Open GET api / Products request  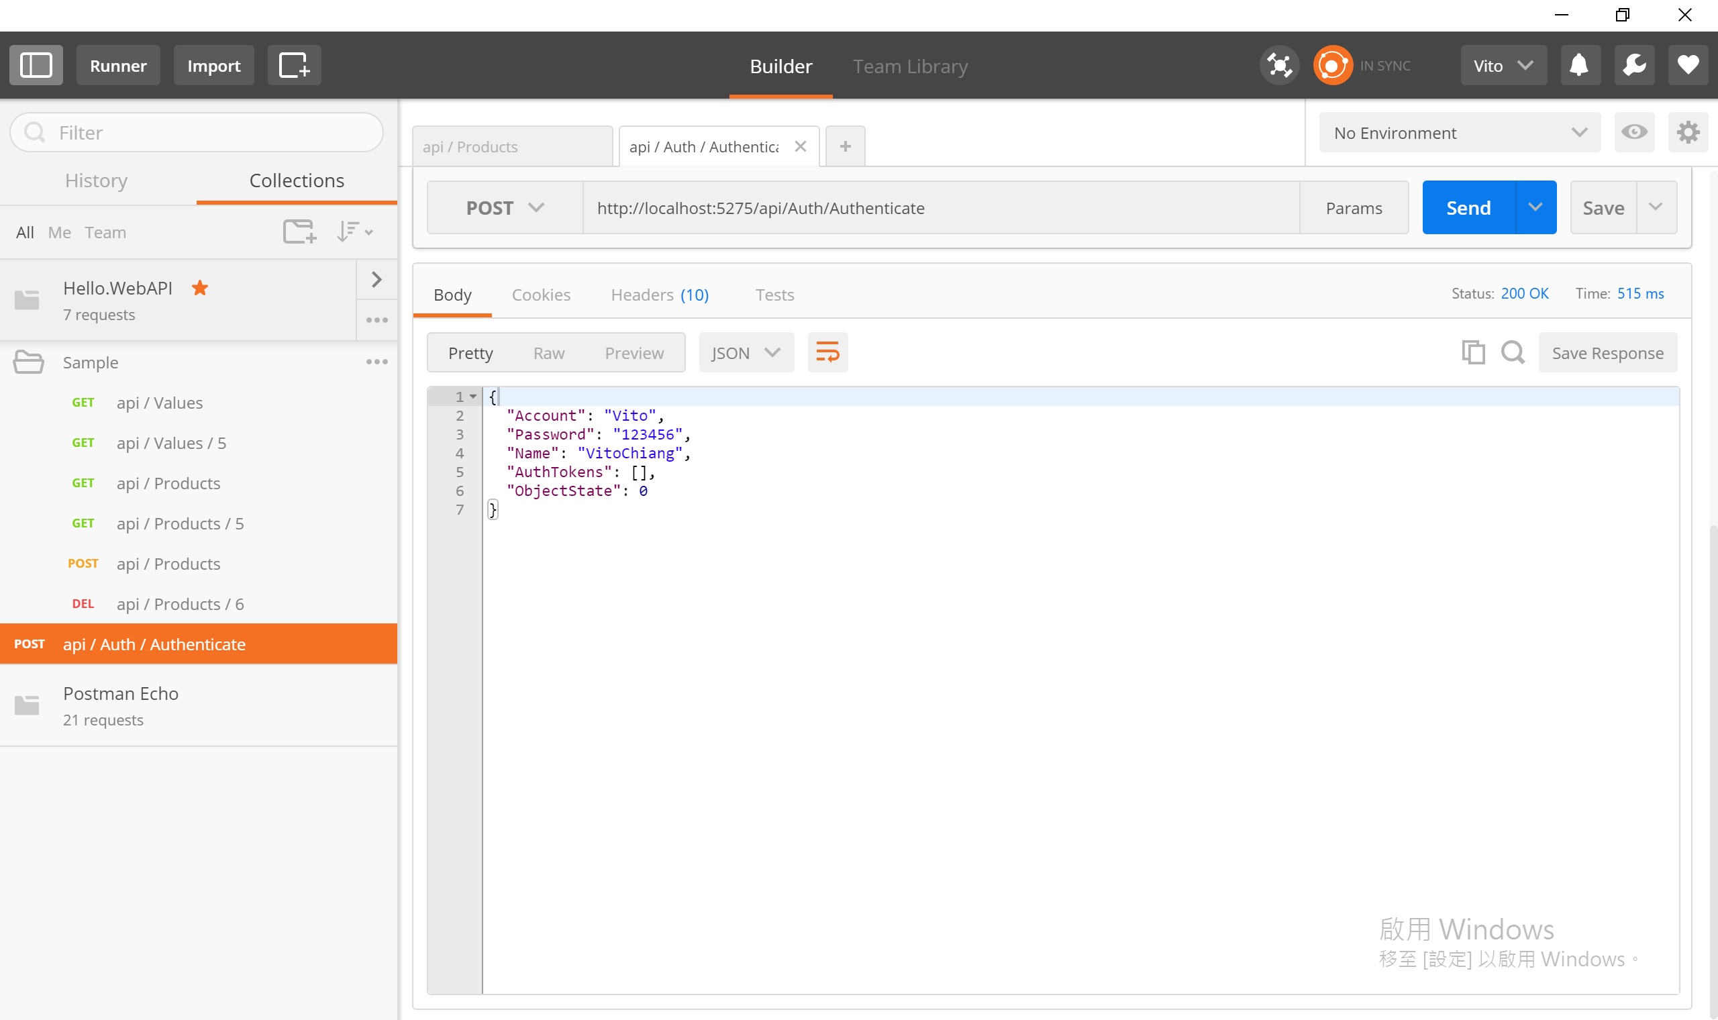pos(199,482)
